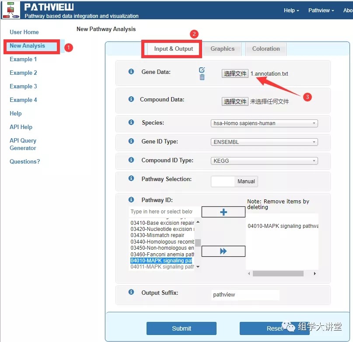Viewport: 353px width, 342px height.
Task: Switch to the Coloration tab
Action: coord(266,49)
